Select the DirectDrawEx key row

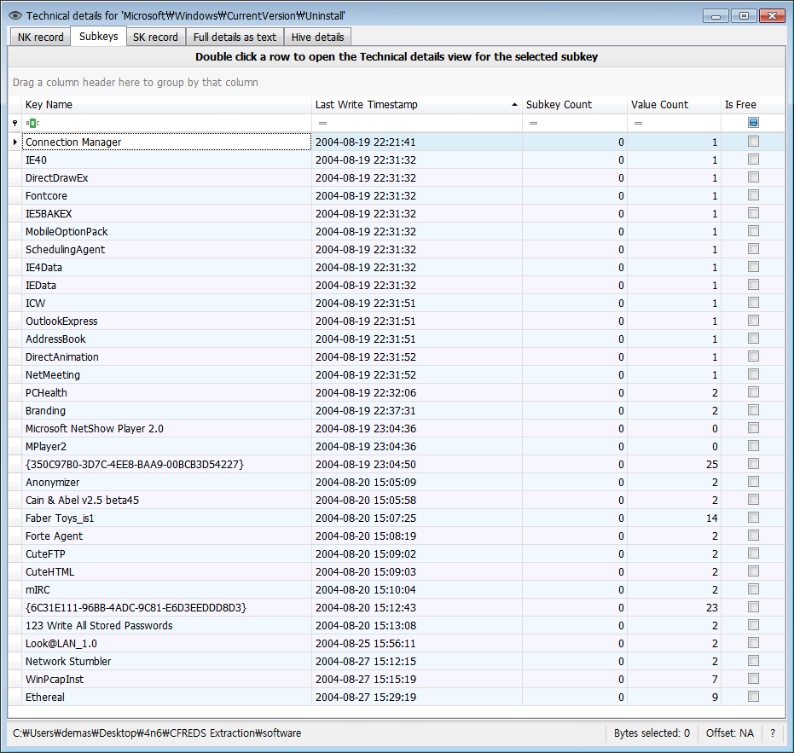tap(397, 177)
